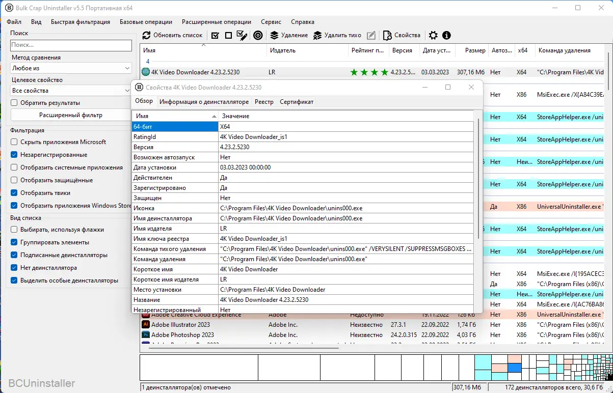Open Базовые операции menu
613x393 pixels.
coord(146,22)
